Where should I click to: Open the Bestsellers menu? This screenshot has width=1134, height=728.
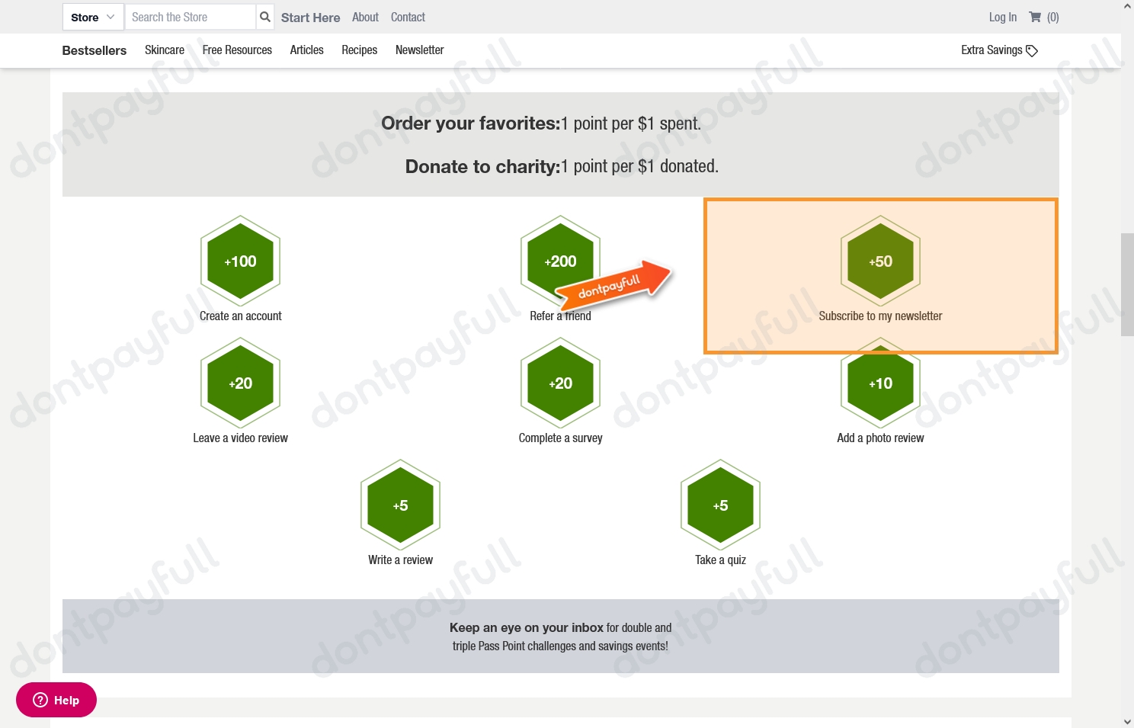click(x=94, y=50)
